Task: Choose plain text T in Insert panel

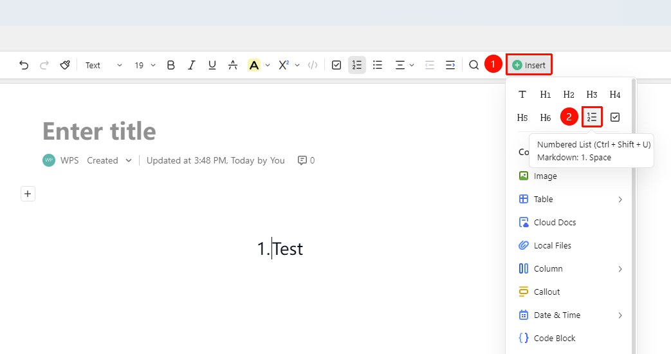Action: tap(522, 94)
